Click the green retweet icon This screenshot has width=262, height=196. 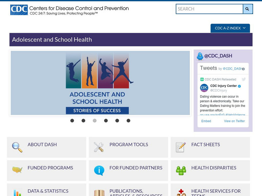point(202,79)
